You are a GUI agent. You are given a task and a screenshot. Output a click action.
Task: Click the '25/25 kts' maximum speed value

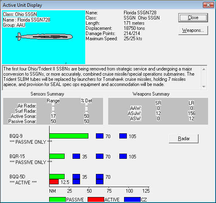(x=133, y=39)
